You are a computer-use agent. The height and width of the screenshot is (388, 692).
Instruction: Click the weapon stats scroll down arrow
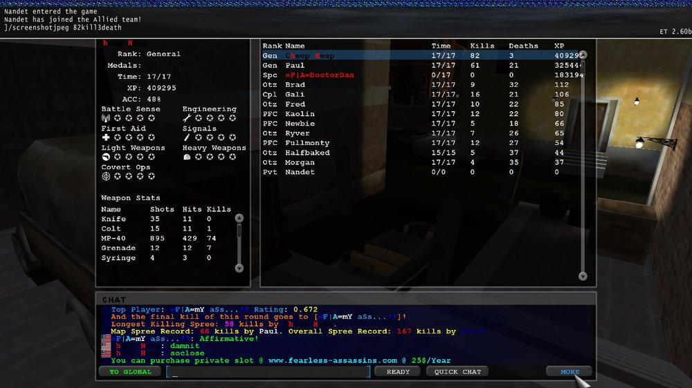tap(239, 268)
